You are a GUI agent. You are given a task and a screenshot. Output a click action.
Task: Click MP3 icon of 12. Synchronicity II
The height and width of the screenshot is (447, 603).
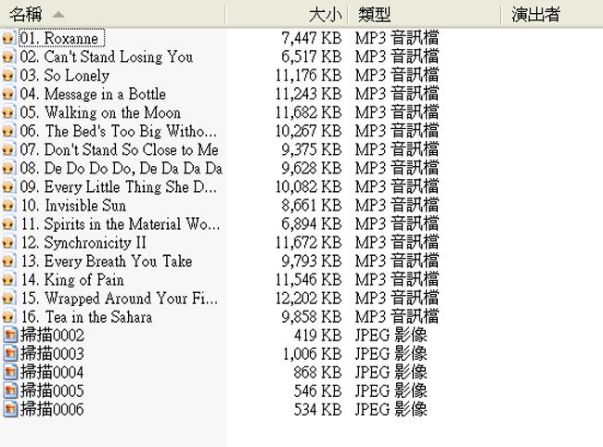tap(9, 243)
